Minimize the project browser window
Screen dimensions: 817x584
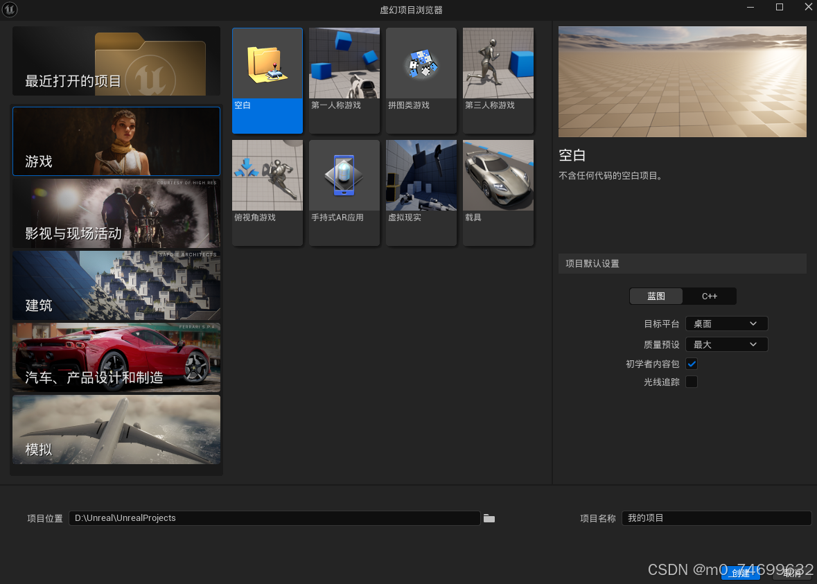pos(750,8)
